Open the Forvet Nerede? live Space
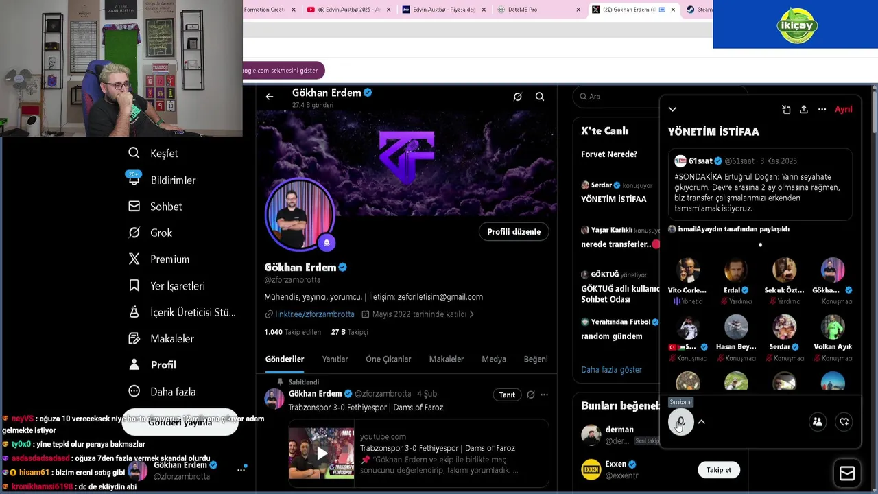The height and width of the screenshot is (494, 878). (609, 154)
